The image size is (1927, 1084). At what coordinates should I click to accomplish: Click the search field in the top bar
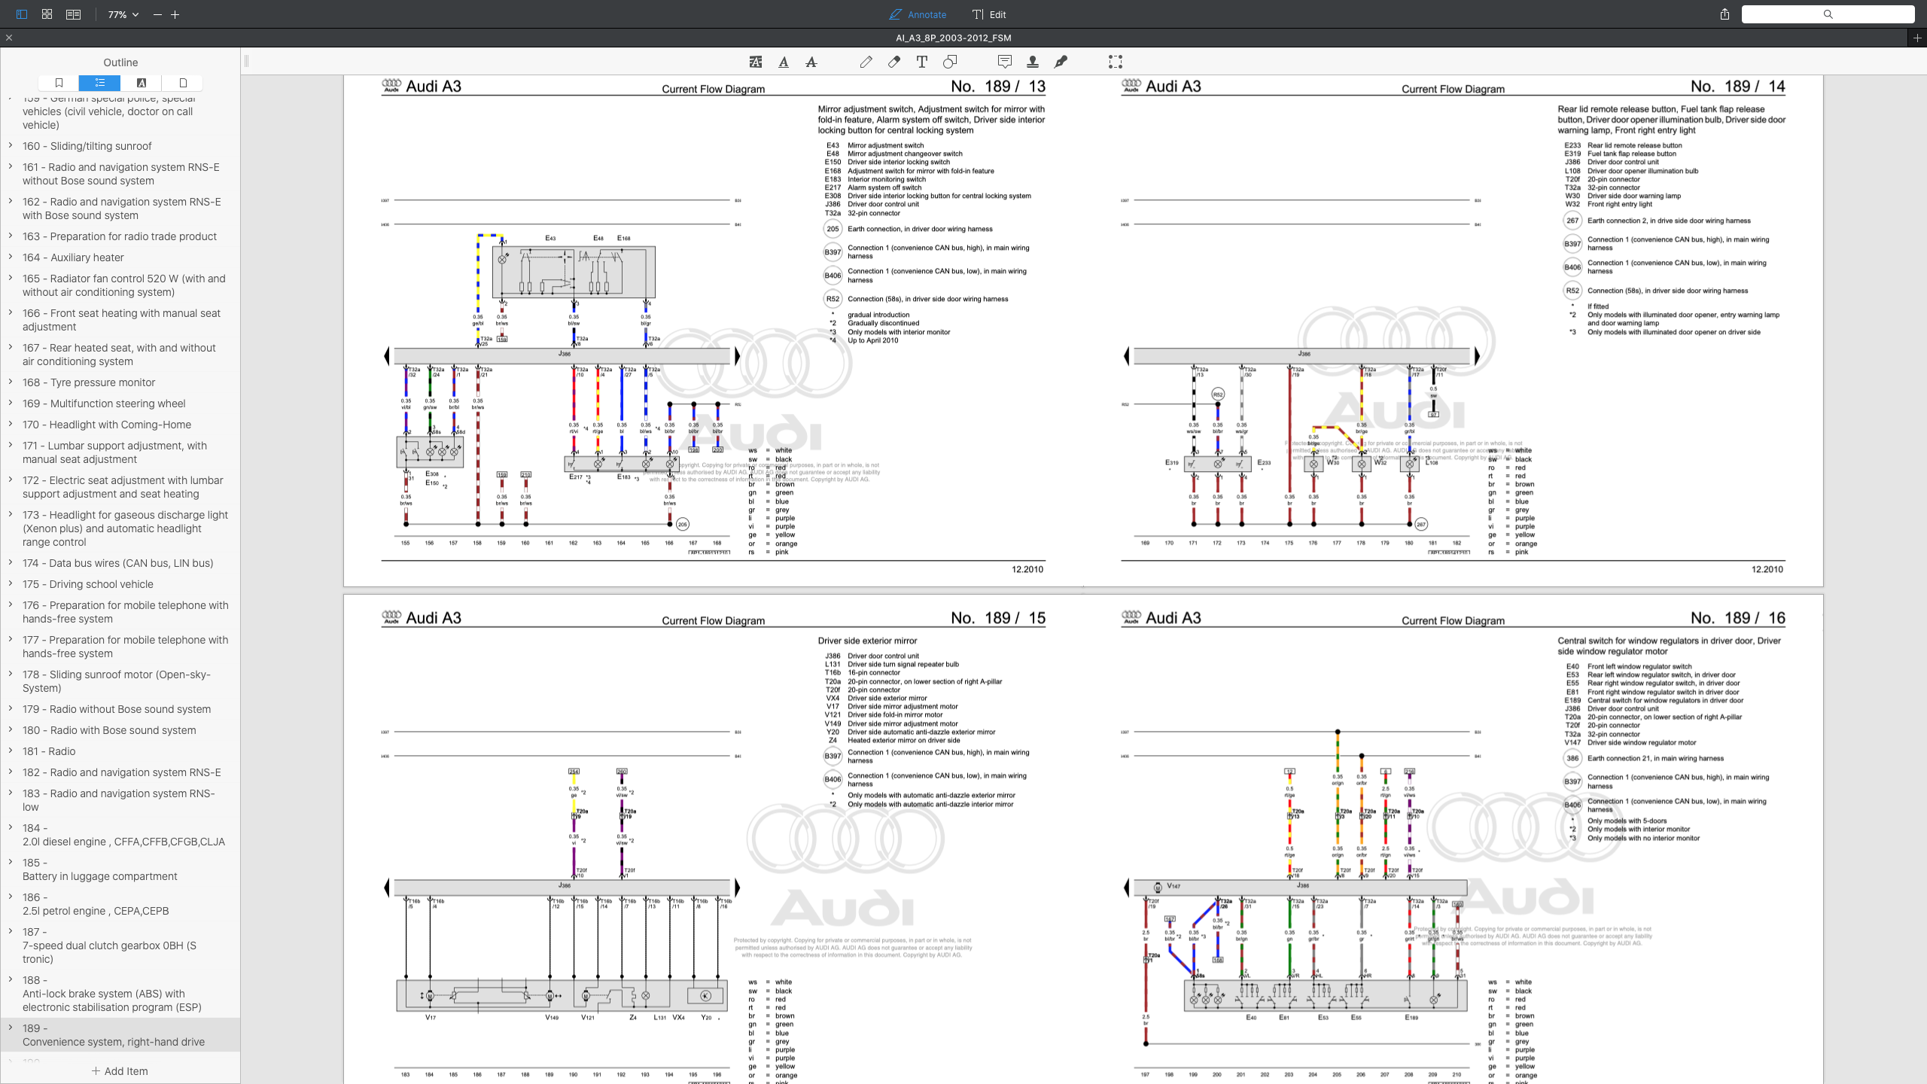[x=1828, y=14]
